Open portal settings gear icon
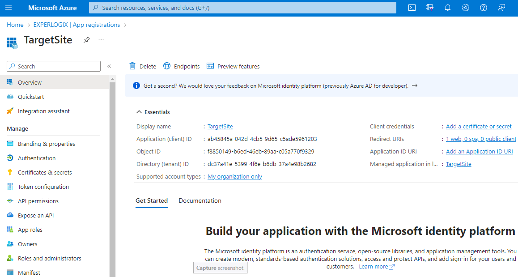518x277 pixels. (466, 8)
